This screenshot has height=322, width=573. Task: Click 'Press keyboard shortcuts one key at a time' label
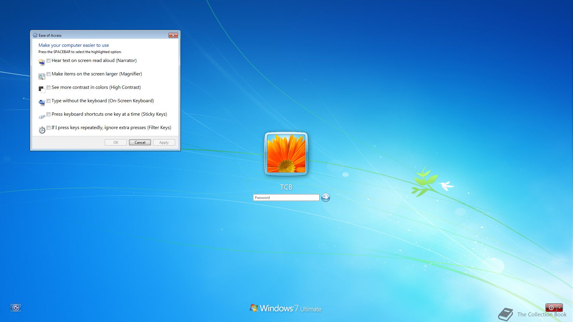click(x=96, y=114)
